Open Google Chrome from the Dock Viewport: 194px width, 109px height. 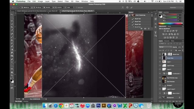point(61,106)
